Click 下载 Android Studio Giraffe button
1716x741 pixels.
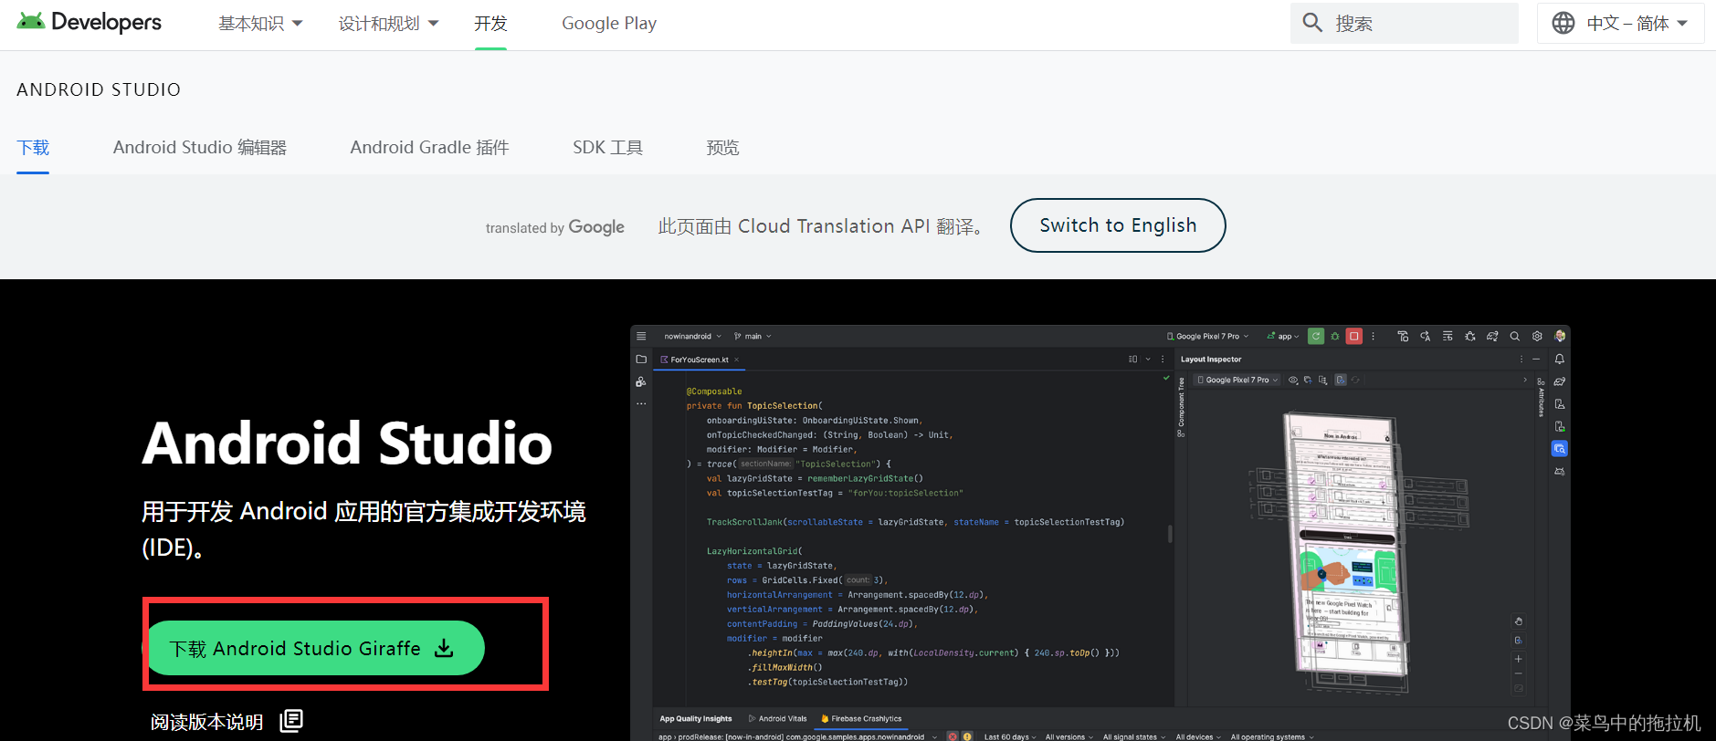tap(315, 648)
